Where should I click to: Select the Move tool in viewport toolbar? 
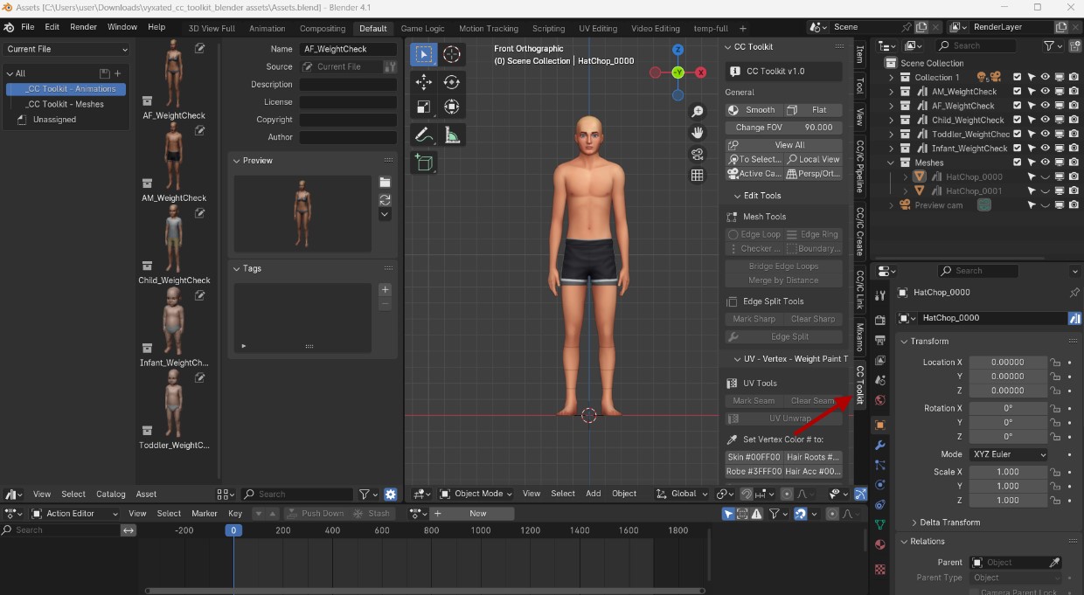click(424, 82)
